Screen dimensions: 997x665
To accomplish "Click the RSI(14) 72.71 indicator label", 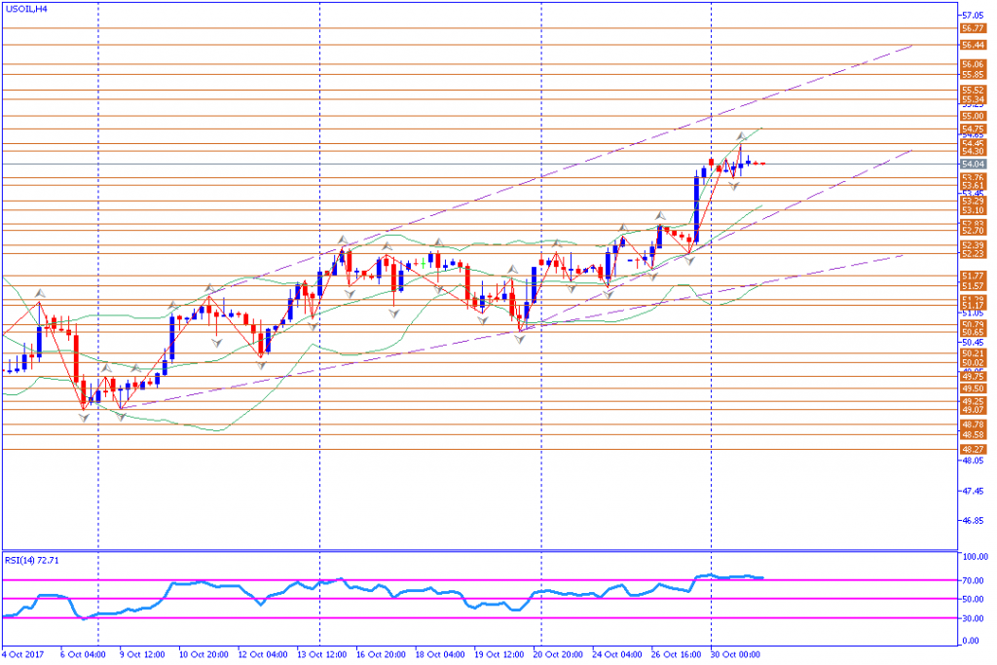I will tap(32, 561).
